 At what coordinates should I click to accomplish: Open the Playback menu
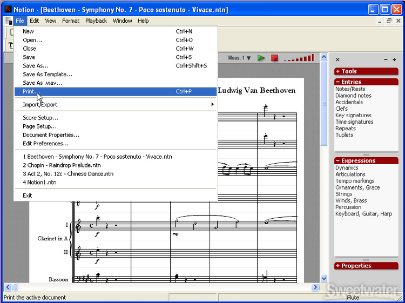(x=96, y=21)
